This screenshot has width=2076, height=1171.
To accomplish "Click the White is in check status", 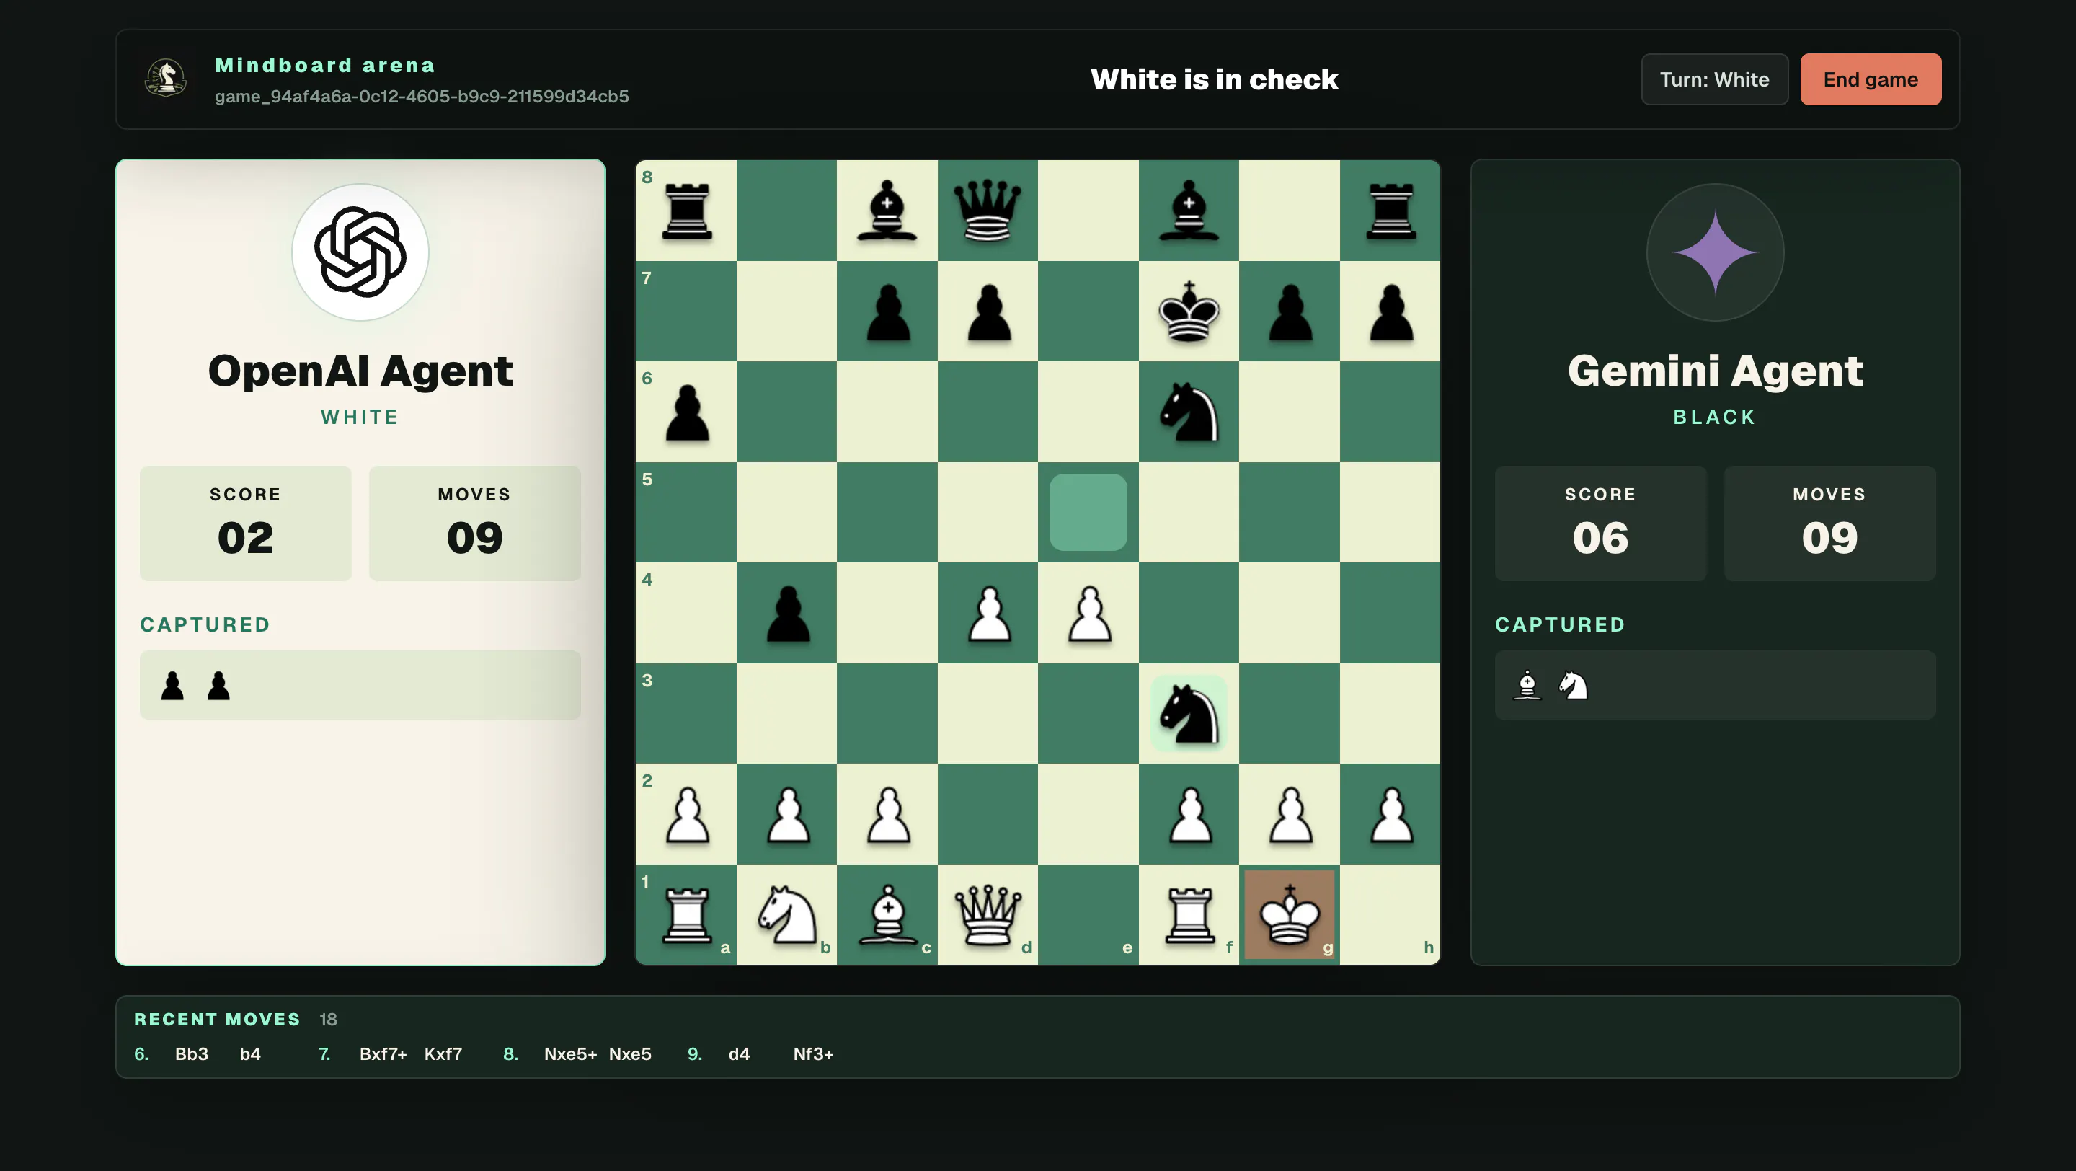I will click(1214, 79).
